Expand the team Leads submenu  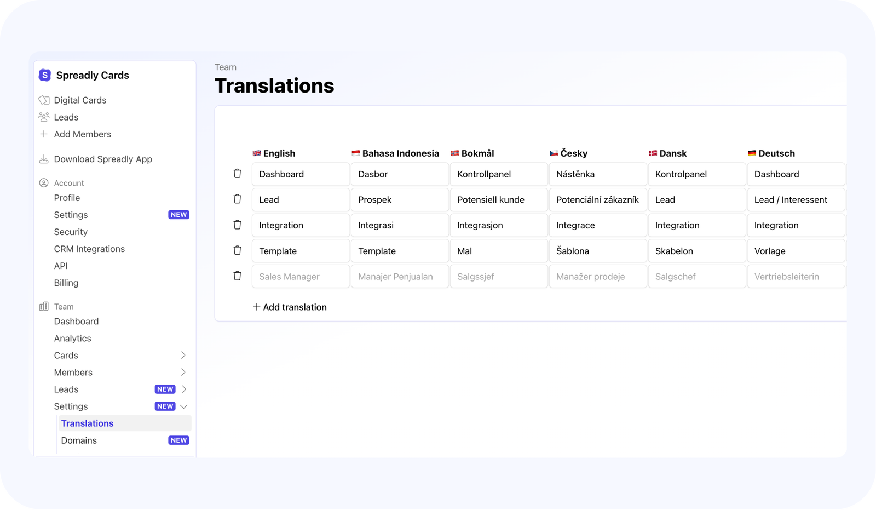184,389
